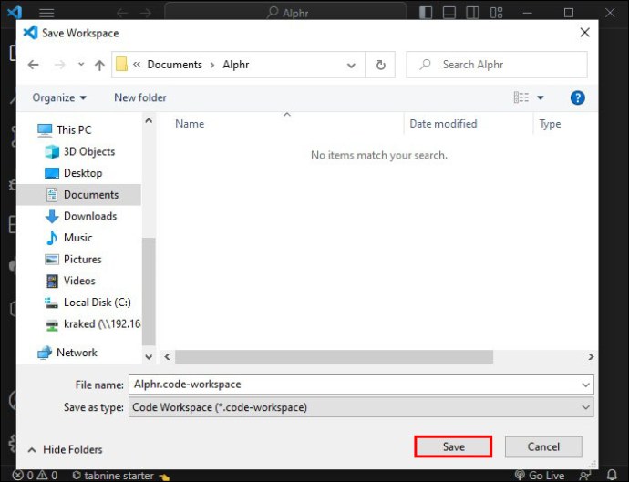Click the errors and warnings status bar item
Image resolution: width=629 pixels, height=482 pixels.
pyautogui.click(x=35, y=476)
